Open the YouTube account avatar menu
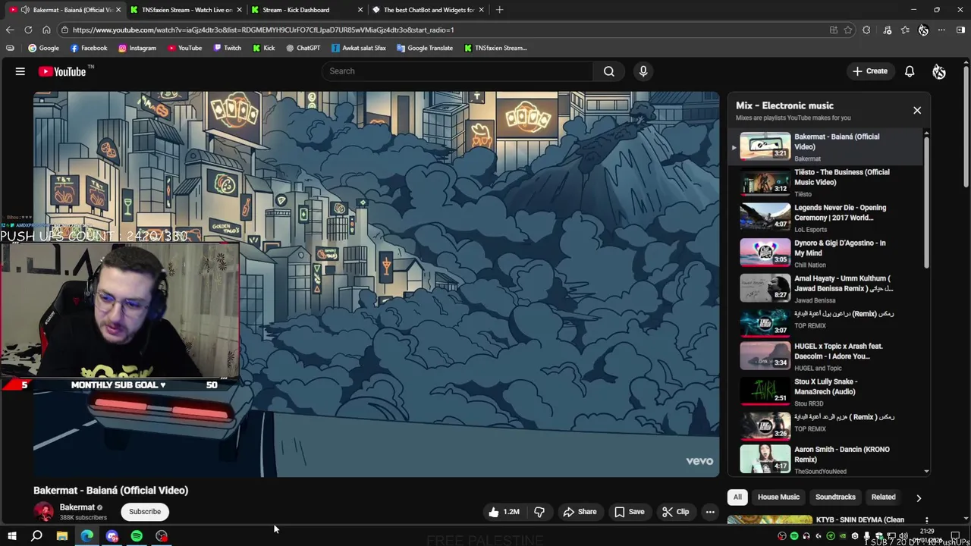The image size is (971, 546). click(x=939, y=71)
